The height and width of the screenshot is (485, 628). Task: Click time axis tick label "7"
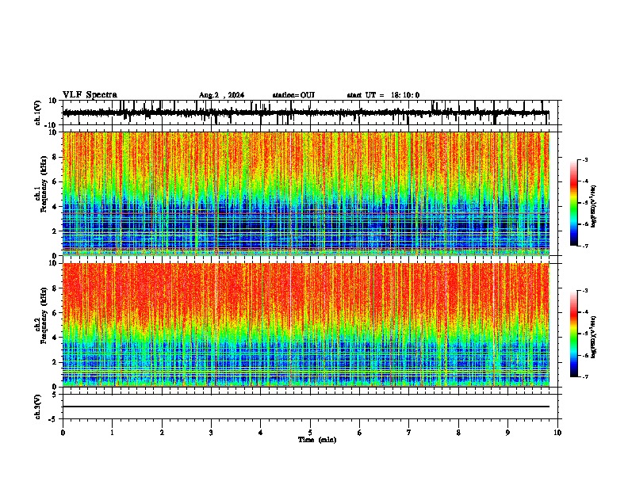tap(409, 433)
